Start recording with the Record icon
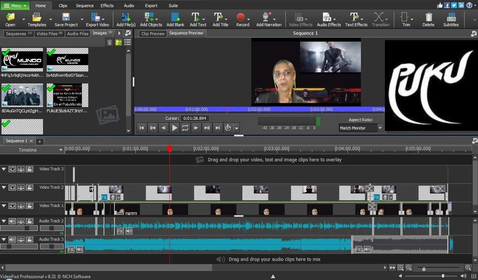This screenshot has height=280, width=478. pos(240,17)
